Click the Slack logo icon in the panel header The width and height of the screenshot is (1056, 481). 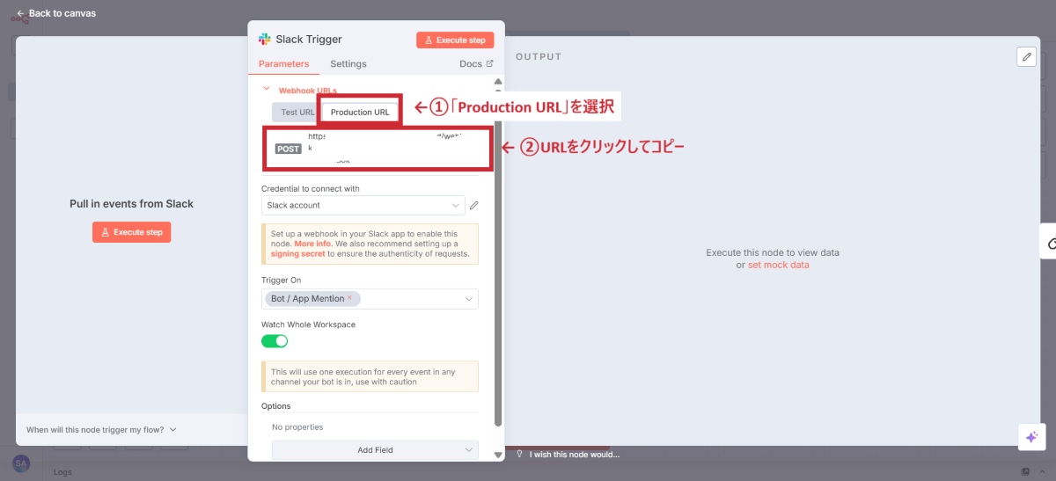pos(264,40)
